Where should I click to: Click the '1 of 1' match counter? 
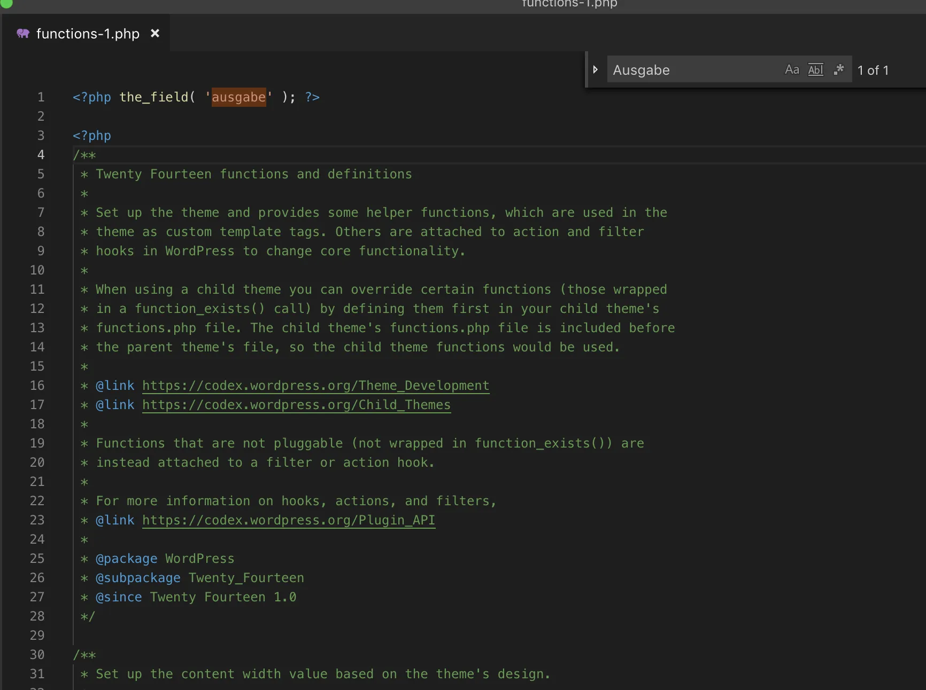coord(873,70)
